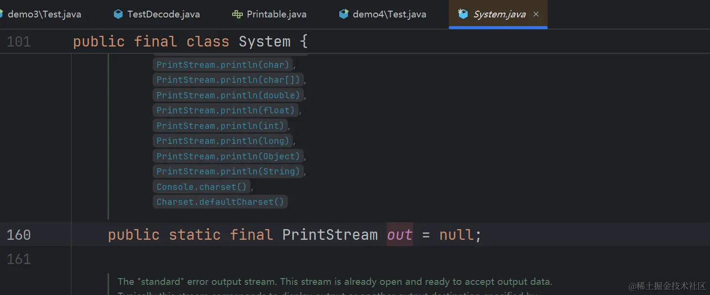Open the Console.charset() doc link

202,186
